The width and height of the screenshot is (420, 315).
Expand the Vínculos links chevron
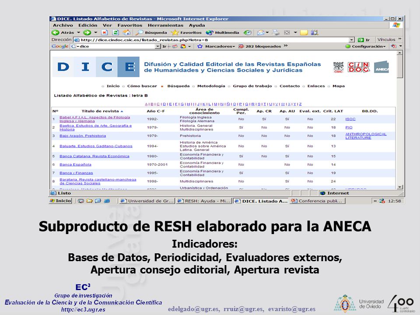click(400, 39)
